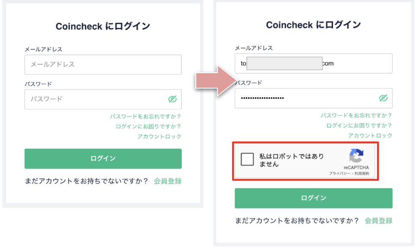Image resolution: width=415 pixels, height=247 pixels.
Task: Click the filled email field in right form
Action: tap(314, 63)
